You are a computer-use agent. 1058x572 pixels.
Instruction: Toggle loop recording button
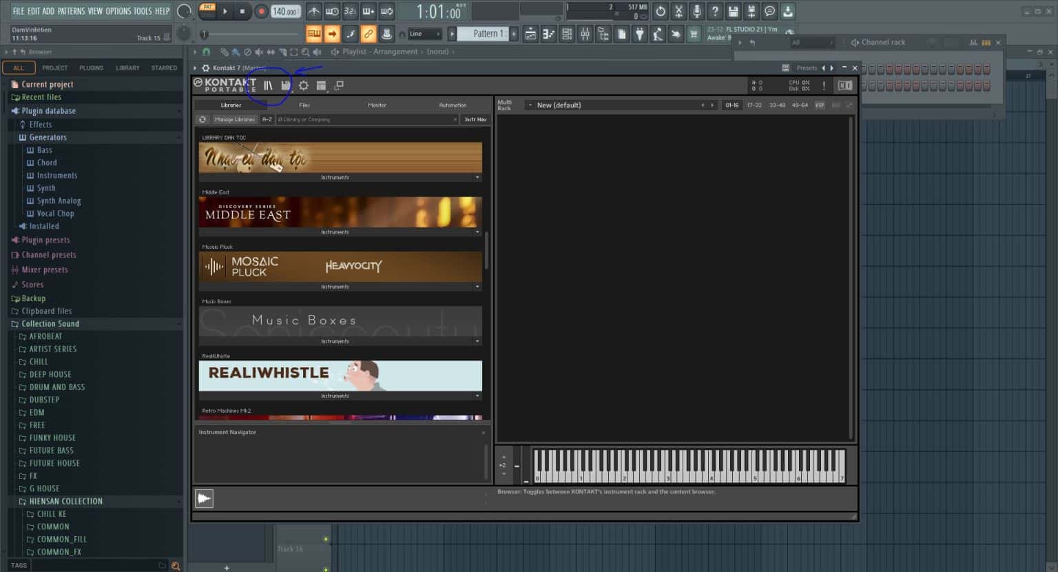coord(387,11)
